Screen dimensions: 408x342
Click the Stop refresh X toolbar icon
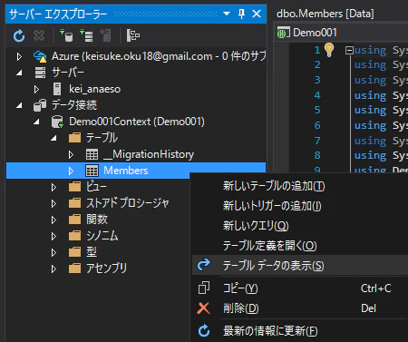point(39,35)
